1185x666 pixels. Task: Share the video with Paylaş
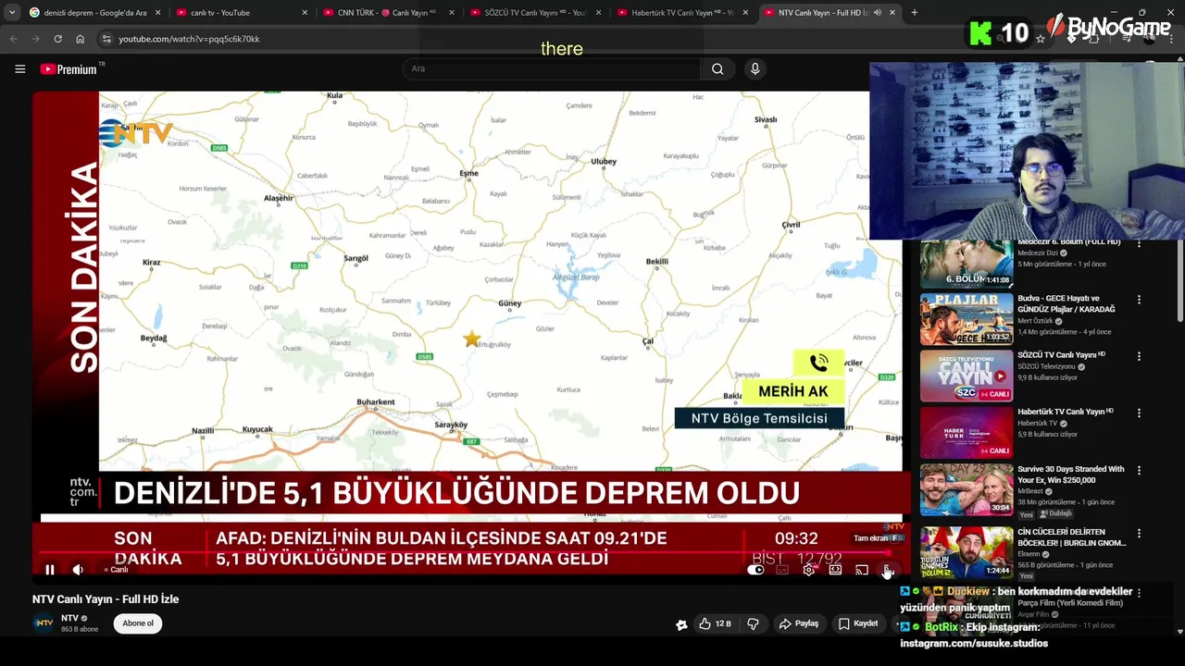tap(799, 623)
